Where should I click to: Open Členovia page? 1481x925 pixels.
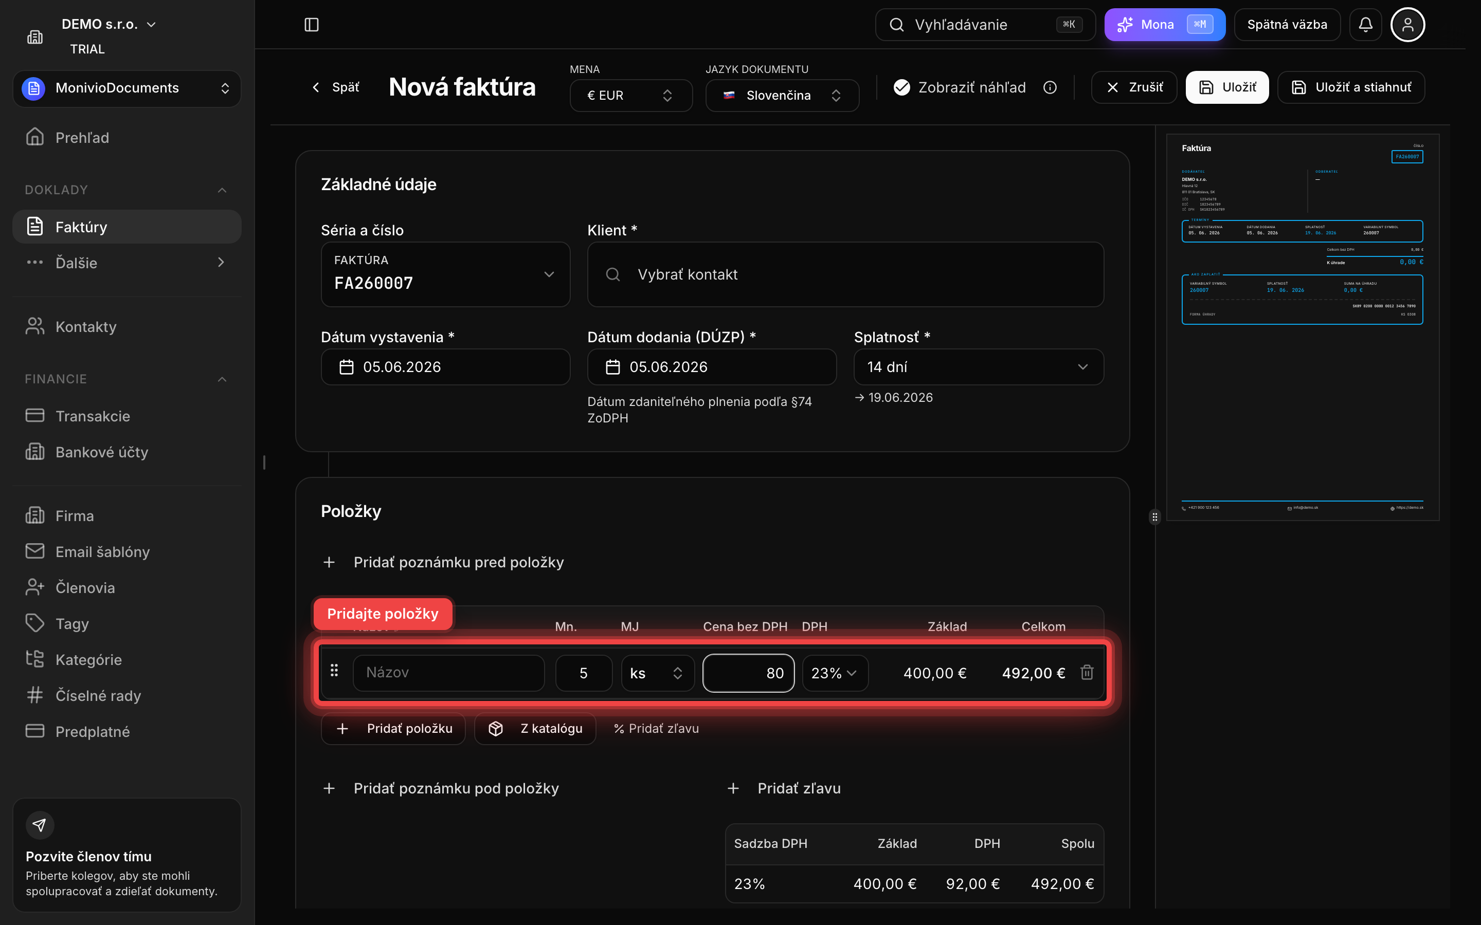[127, 588]
